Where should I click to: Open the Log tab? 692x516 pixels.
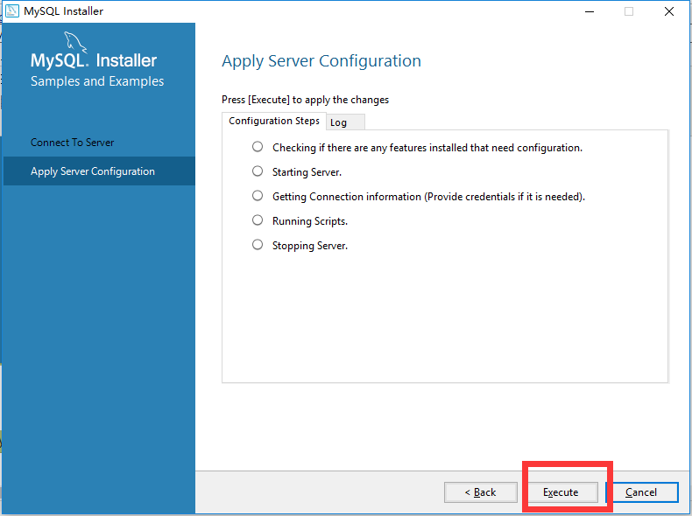click(339, 122)
